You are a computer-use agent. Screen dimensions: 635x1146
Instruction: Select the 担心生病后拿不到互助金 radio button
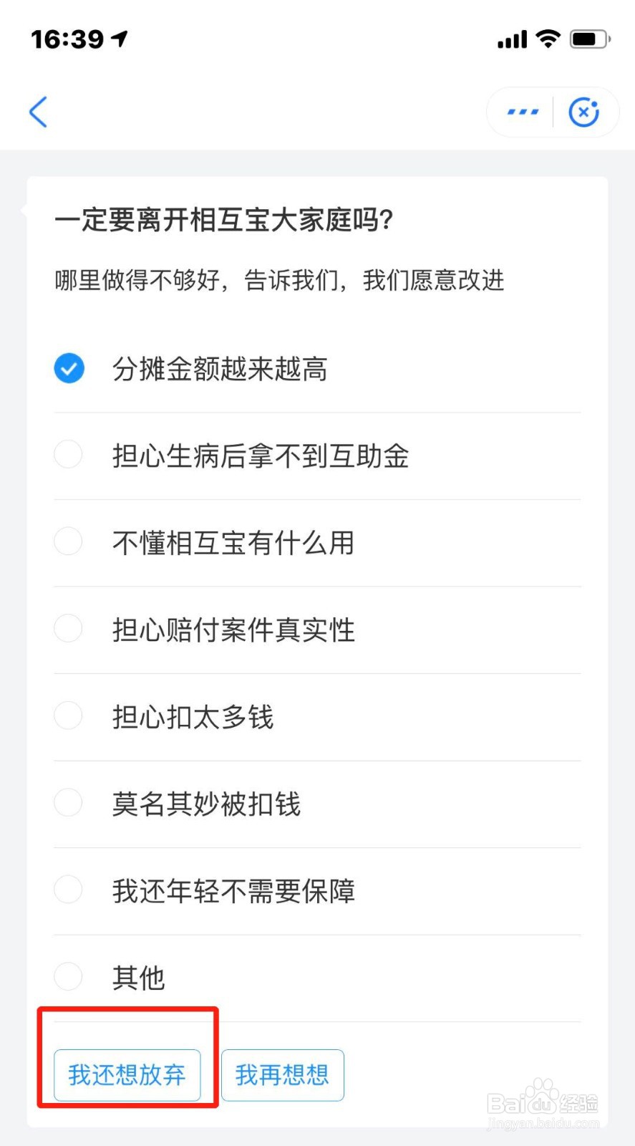point(69,454)
